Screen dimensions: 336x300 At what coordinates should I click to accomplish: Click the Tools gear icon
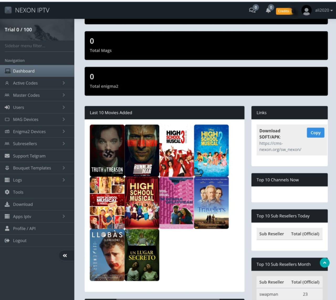(x=7, y=192)
